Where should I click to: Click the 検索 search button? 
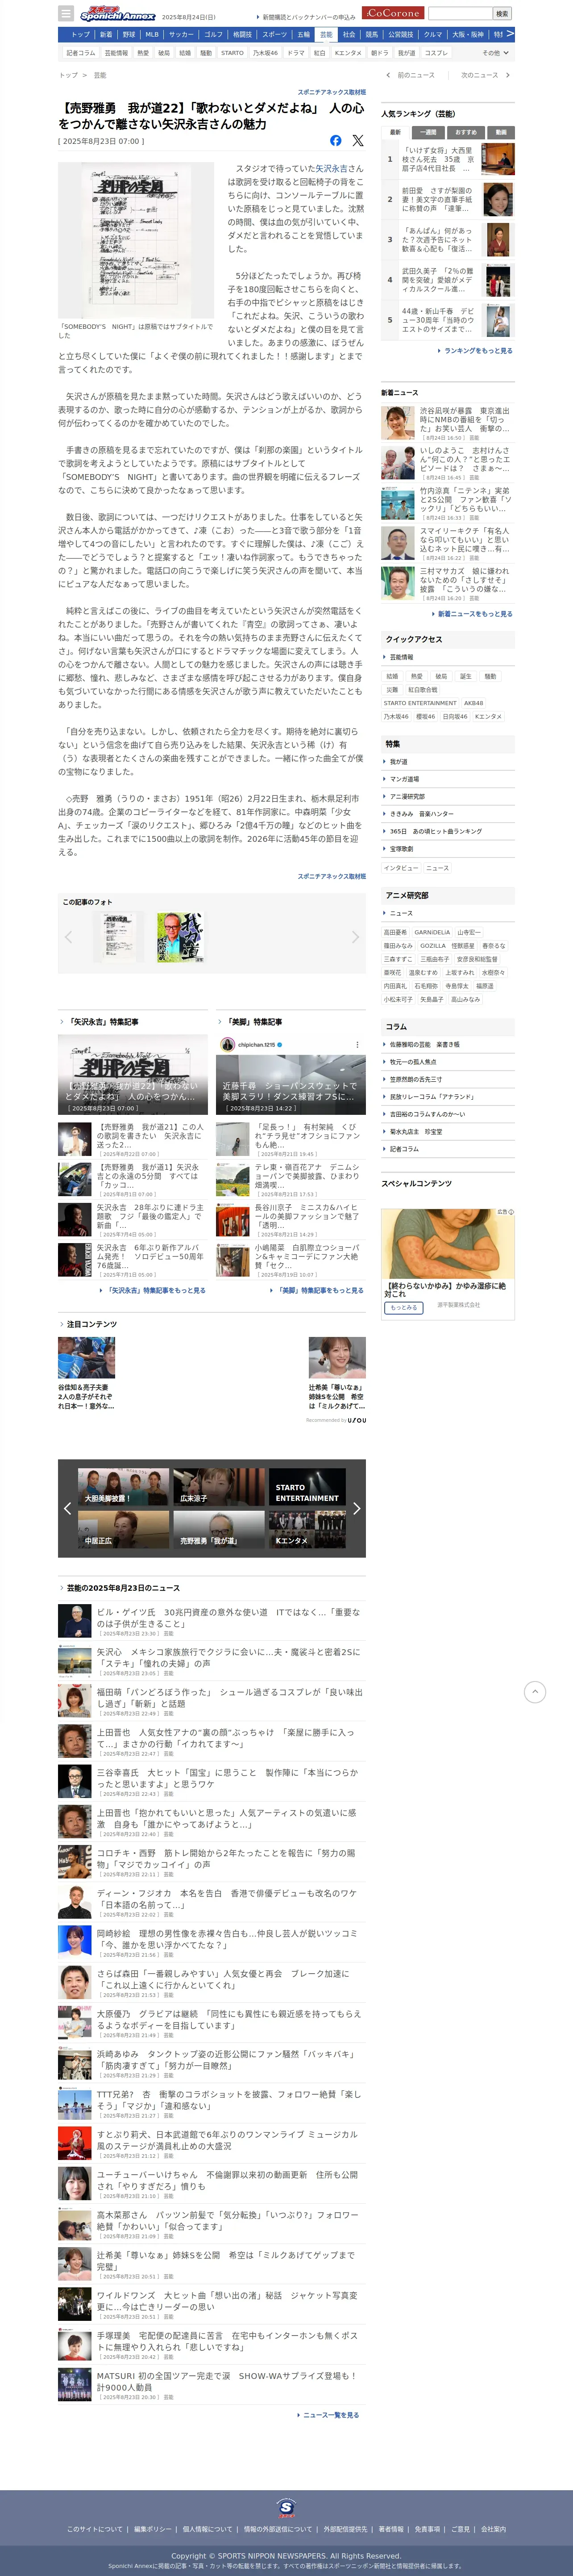(502, 14)
